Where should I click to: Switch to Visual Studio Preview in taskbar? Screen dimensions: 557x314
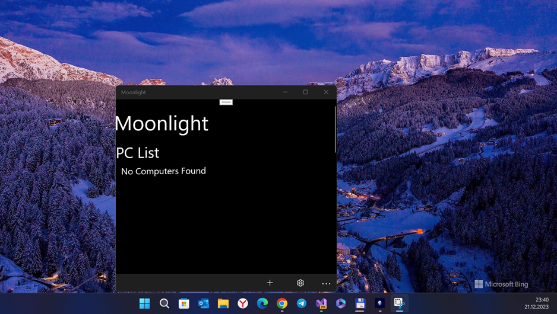click(x=321, y=303)
